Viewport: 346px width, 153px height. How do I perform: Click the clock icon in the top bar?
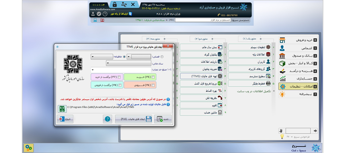(105, 14)
